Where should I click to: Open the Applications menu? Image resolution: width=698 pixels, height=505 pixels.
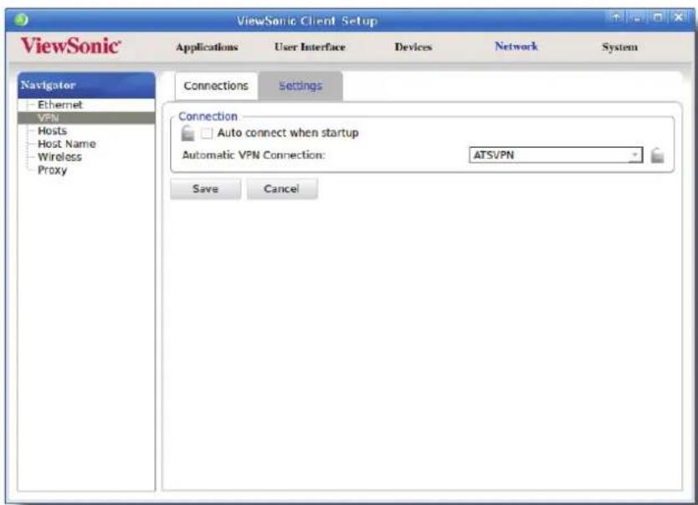(207, 47)
